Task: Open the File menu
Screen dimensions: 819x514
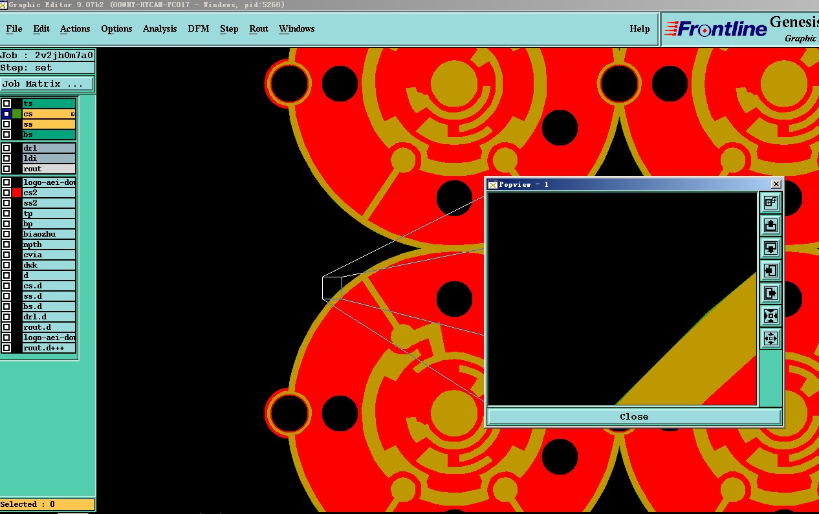Action: tap(14, 28)
